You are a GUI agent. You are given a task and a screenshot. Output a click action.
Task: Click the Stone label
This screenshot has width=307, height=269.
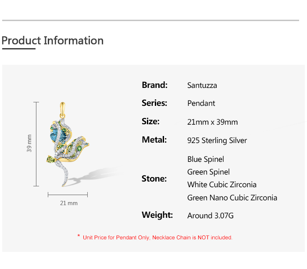tap(154, 178)
